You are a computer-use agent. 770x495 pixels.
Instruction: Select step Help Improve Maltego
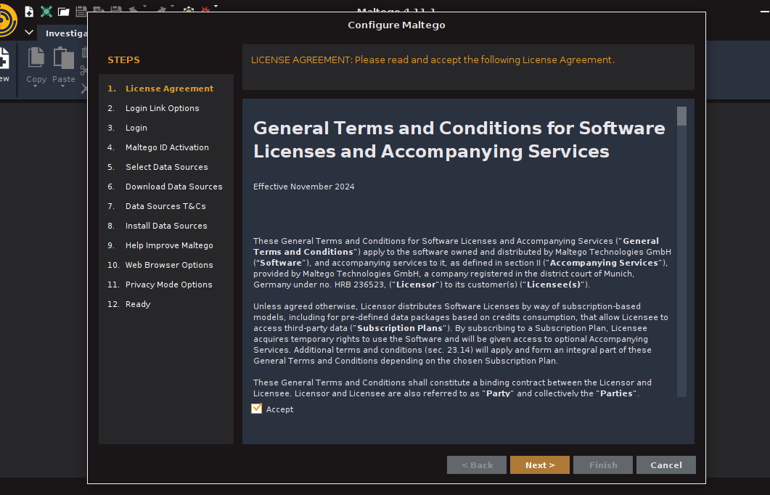(160, 245)
